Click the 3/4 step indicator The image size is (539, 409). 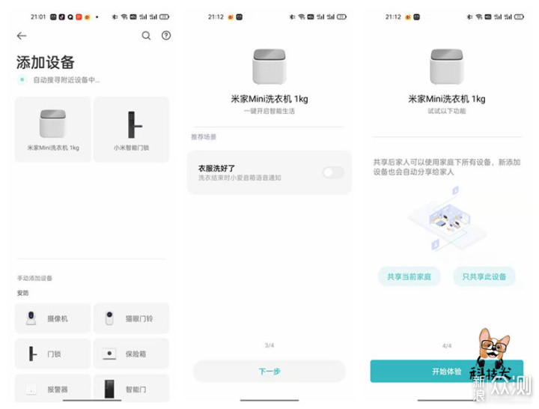[x=269, y=345]
